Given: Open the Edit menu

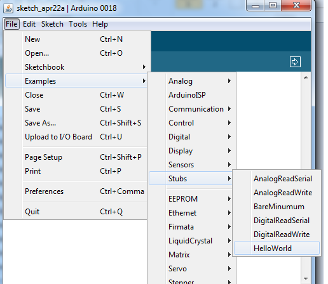Looking at the screenshot, I should [29, 24].
